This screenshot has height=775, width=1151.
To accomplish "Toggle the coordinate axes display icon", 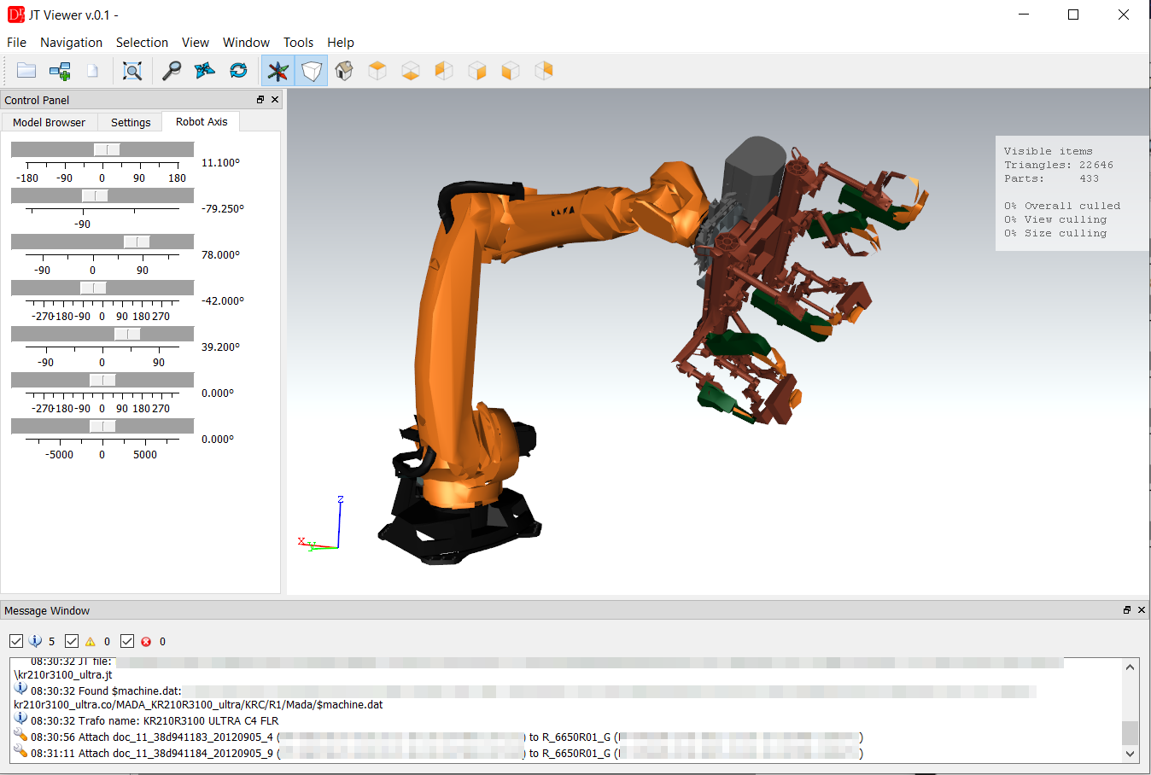I will 278,71.
